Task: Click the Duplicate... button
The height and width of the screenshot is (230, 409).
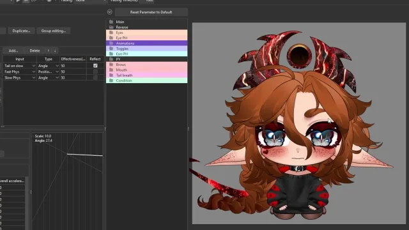Action: click(x=21, y=31)
